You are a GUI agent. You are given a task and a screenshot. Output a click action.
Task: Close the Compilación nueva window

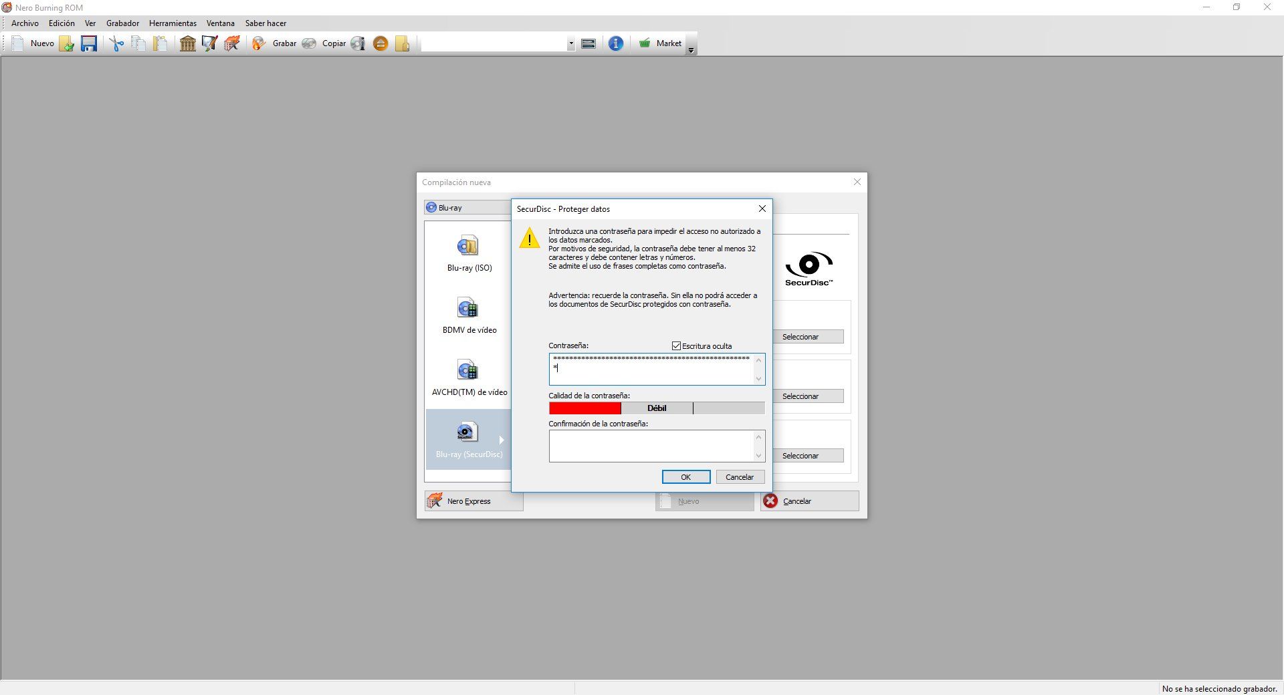(857, 182)
